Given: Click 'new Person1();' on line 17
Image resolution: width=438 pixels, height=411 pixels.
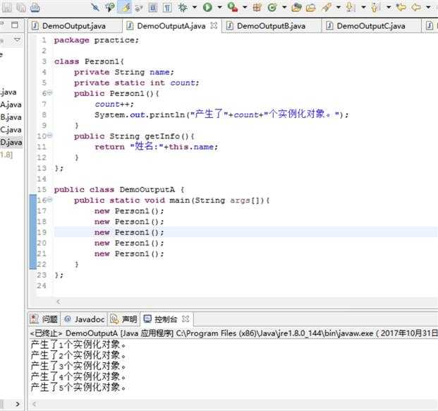Looking at the screenshot, I should [129, 211].
